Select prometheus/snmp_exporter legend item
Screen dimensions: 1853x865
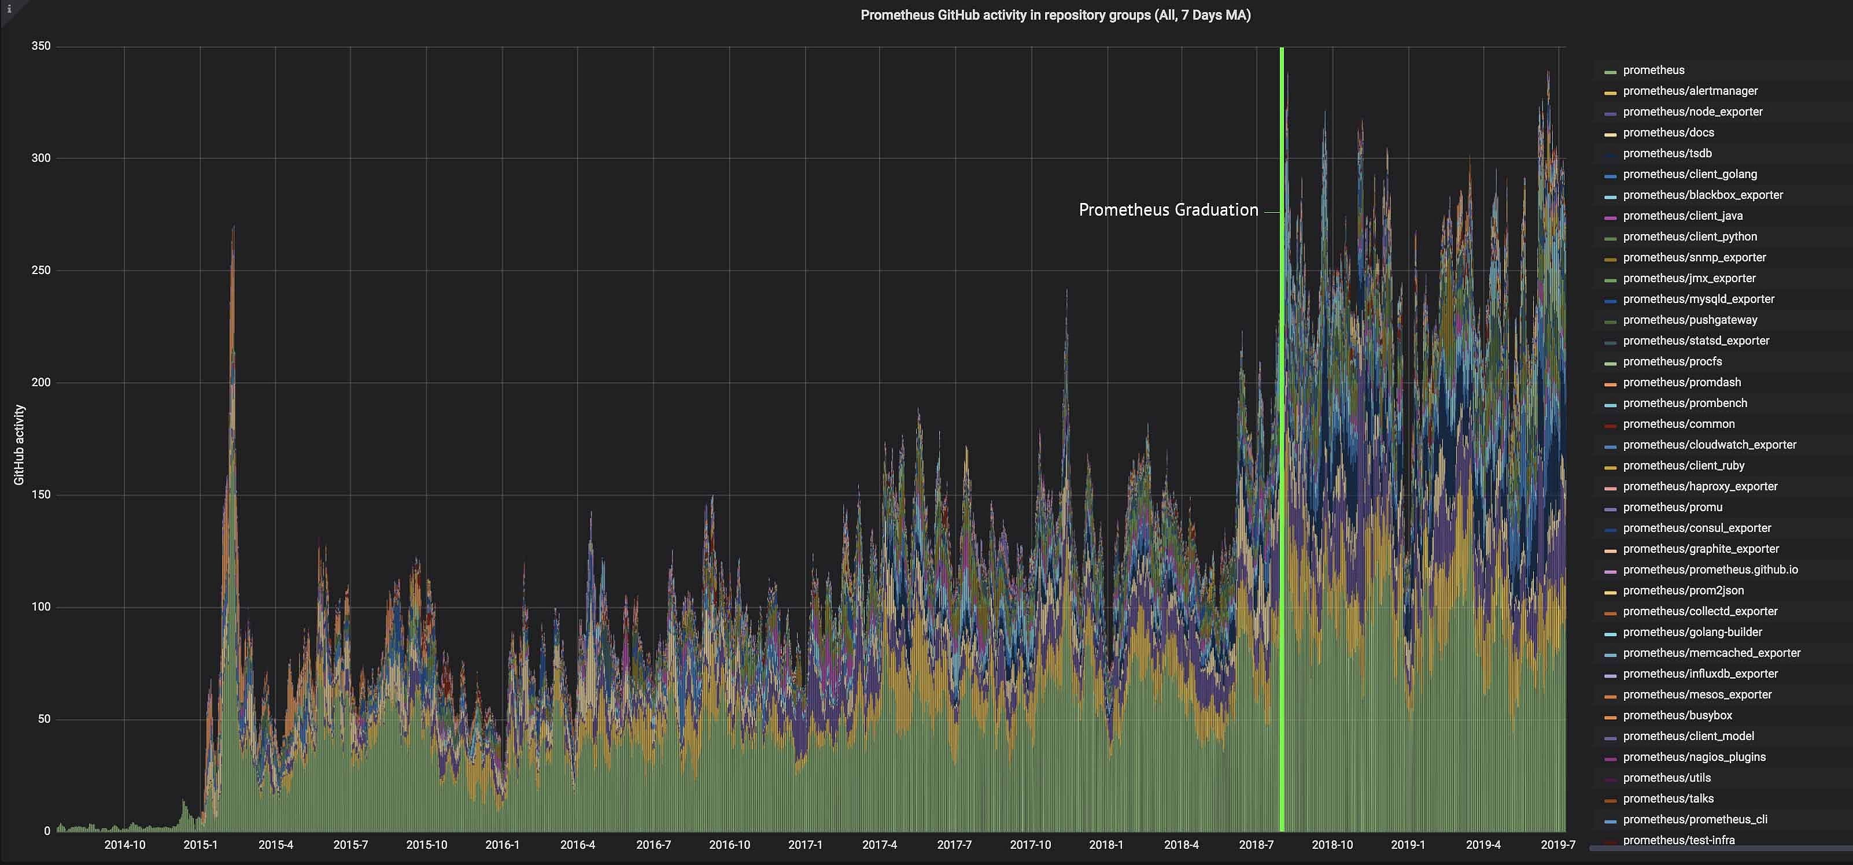[x=1693, y=257]
